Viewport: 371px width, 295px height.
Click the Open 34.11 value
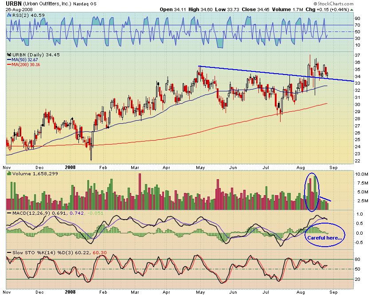[173, 9]
